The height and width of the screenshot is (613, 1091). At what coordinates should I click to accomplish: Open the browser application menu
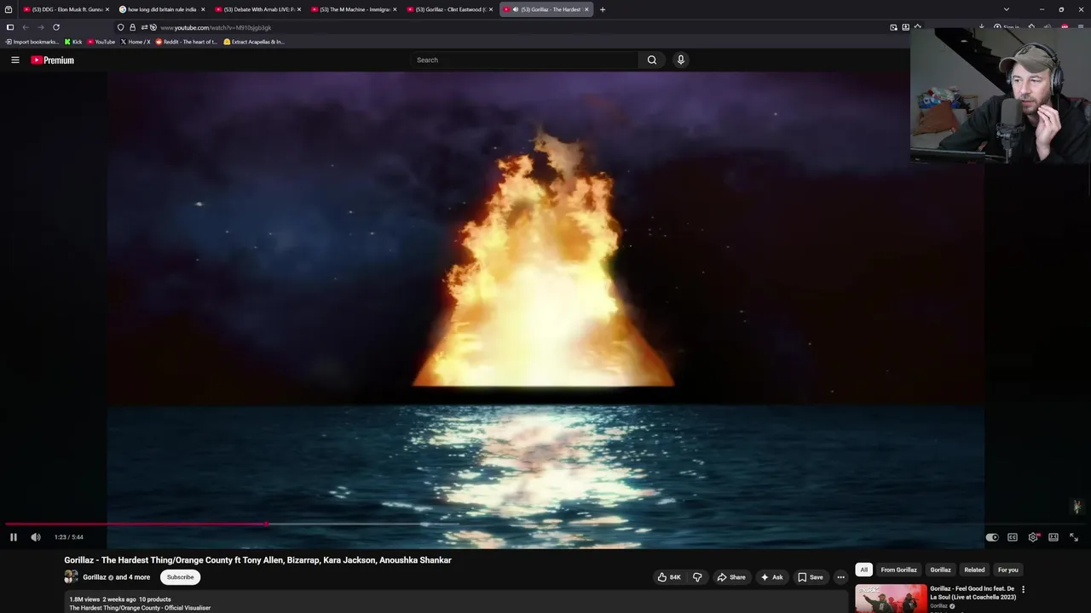click(x=1081, y=27)
